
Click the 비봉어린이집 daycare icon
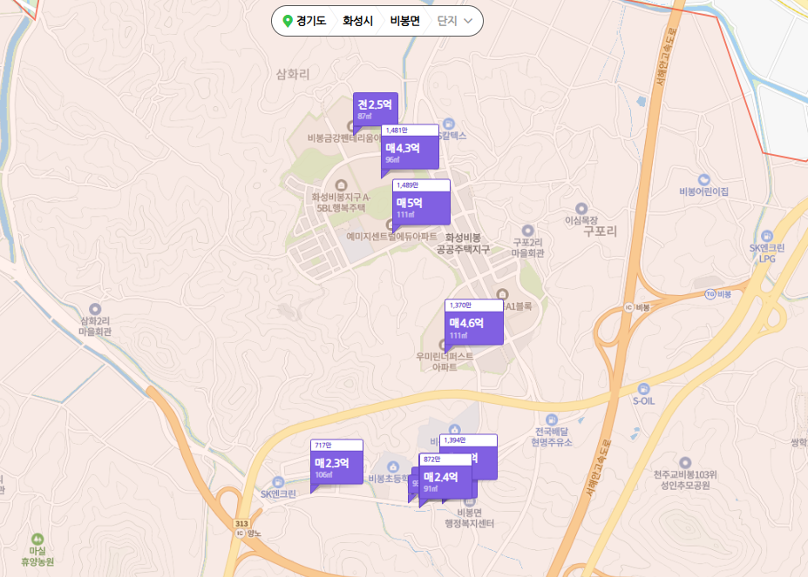pyautogui.click(x=703, y=179)
